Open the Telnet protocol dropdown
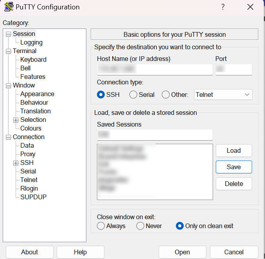Image resolution: width=265 pixels, height=259 pixels. click(223, 95)
